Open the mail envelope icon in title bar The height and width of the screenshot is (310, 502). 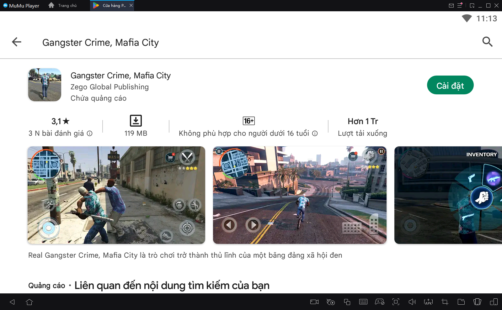click(x=451, y=5)
